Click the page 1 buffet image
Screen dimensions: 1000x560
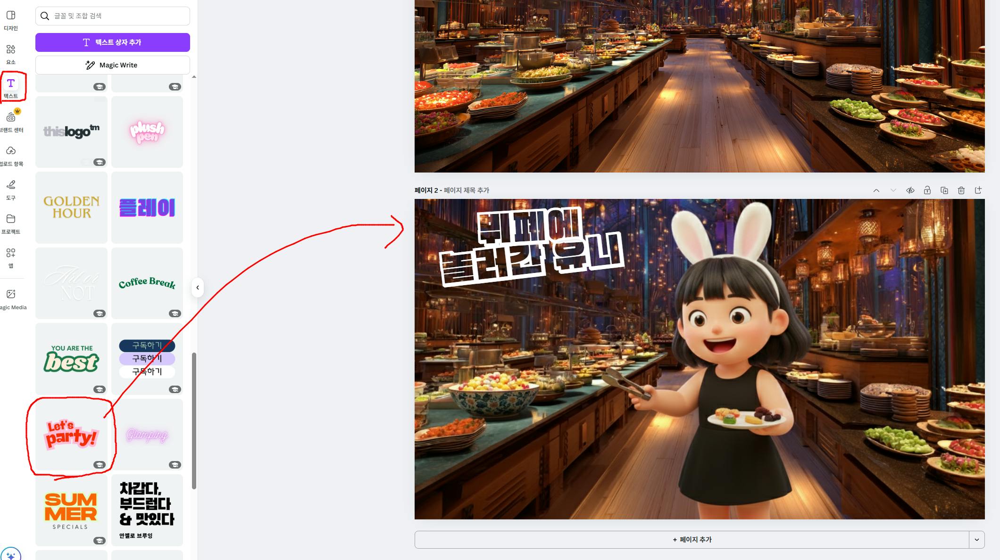700,86
